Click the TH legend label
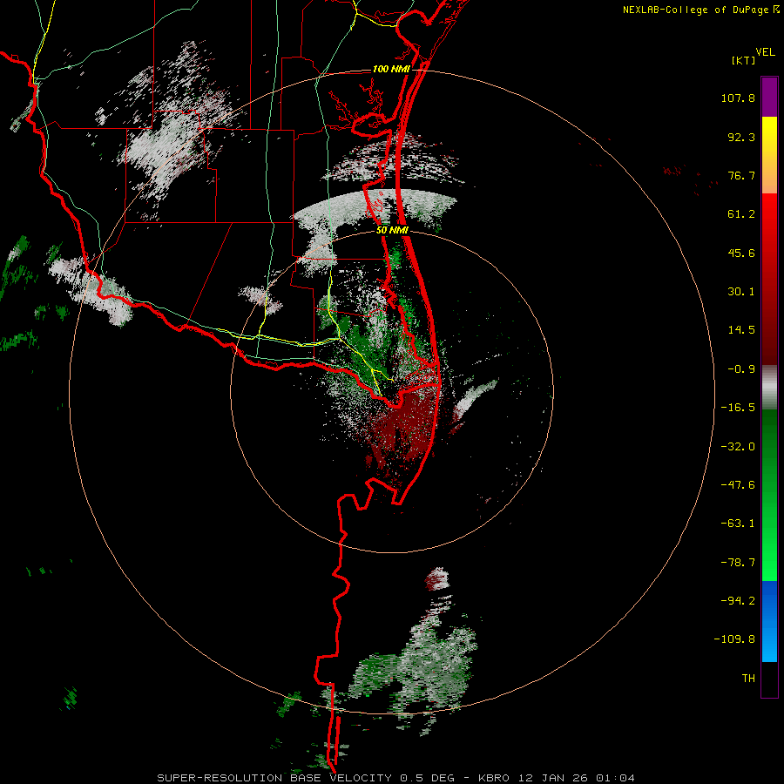Image resolution: width=784 pixels, height=784 pixels. (x=748, y=678)
